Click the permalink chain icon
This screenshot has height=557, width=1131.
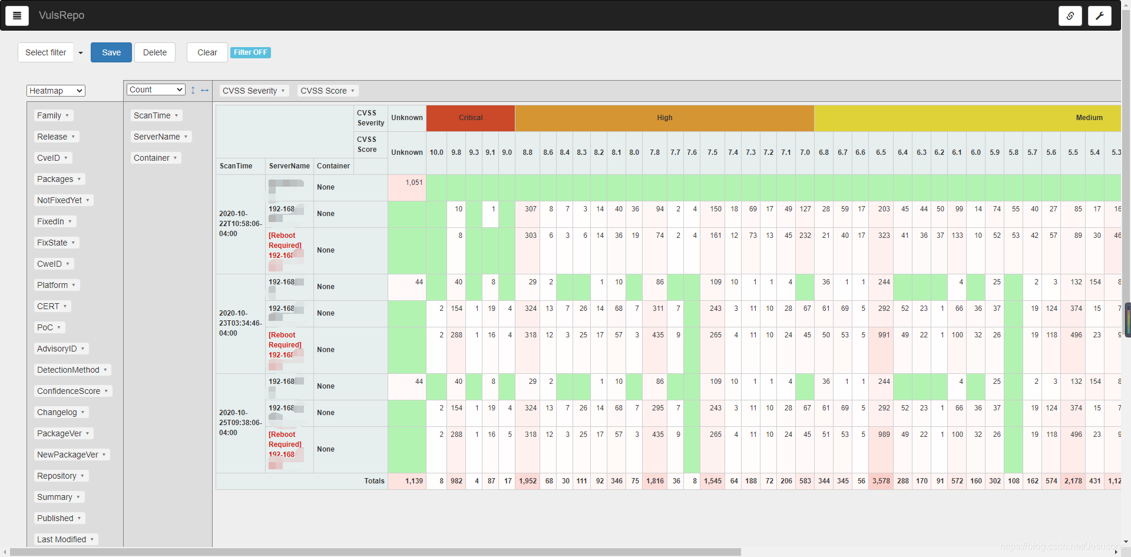pos(1070,16)
